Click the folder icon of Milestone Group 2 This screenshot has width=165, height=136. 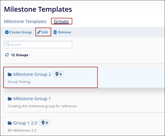pyautogui.click(x=10, y=74)
